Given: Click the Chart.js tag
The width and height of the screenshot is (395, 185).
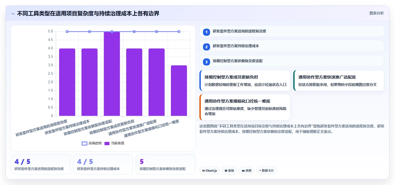Looking at the screenshot, I should [210, 171].
